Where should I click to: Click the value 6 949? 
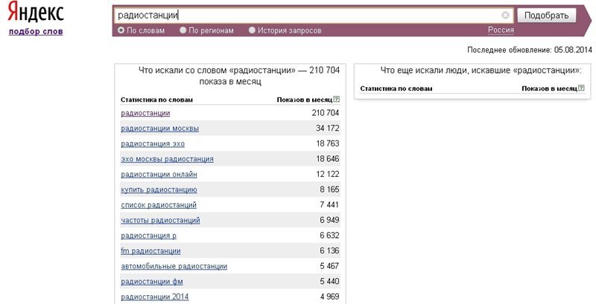click(x=329, y=220)
